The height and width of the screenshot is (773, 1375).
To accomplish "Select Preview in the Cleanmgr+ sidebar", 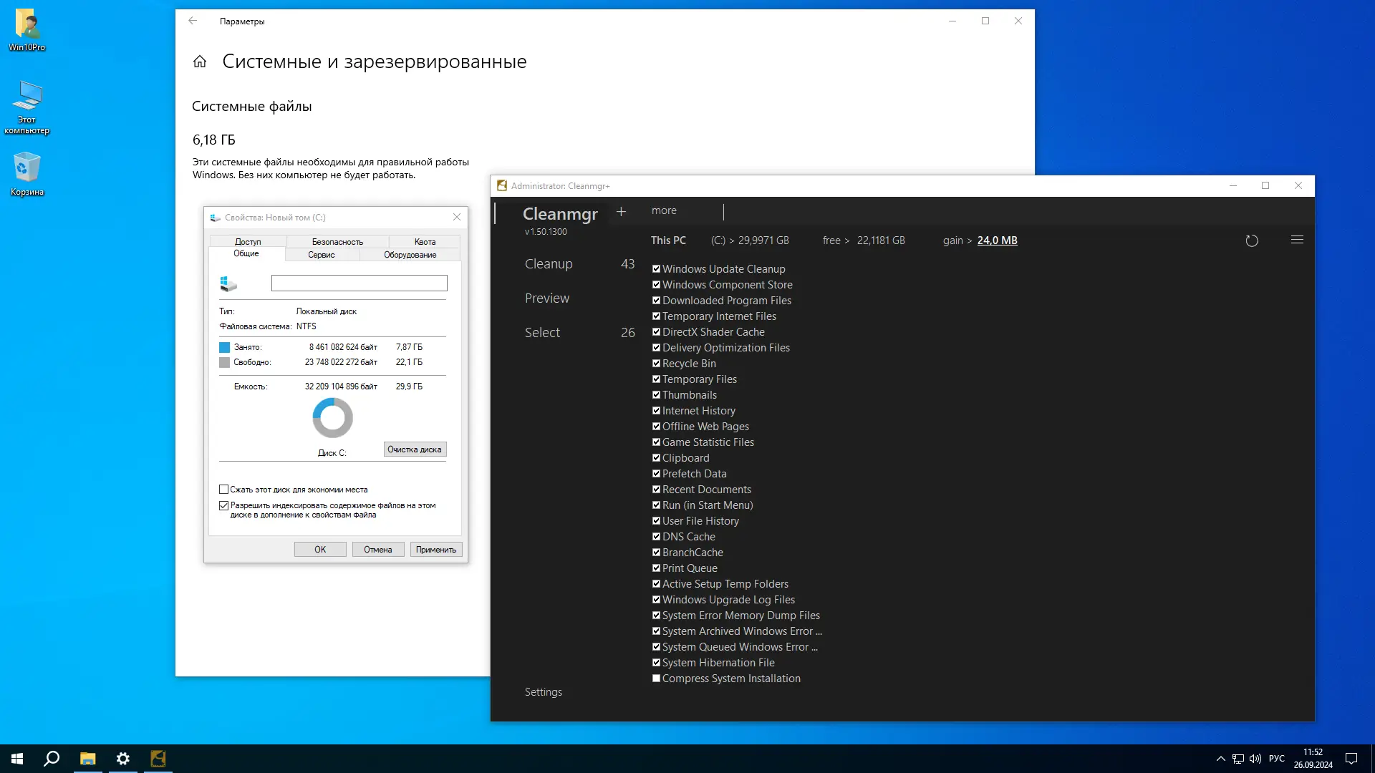I will (x=547, y=298).
